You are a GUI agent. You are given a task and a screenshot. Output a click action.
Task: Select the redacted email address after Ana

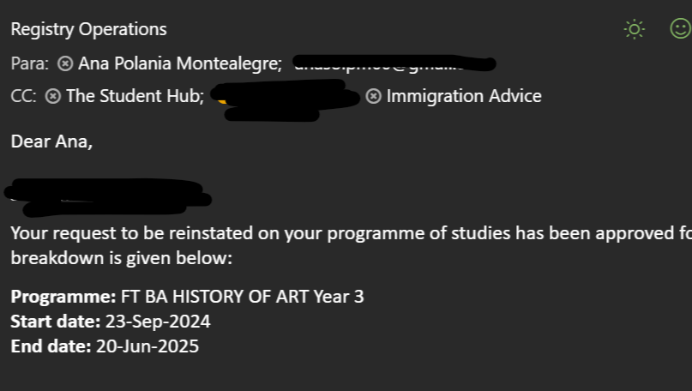tap(393, 63)
